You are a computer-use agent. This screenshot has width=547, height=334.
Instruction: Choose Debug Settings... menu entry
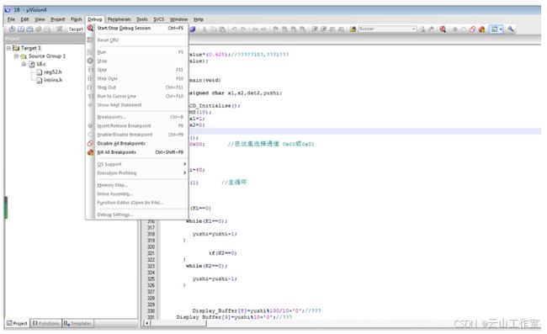(x=136, y=215)
